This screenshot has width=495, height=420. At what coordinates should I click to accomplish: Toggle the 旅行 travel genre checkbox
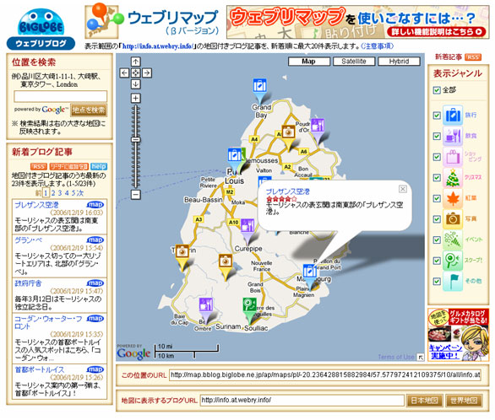(x=437, y=116)
